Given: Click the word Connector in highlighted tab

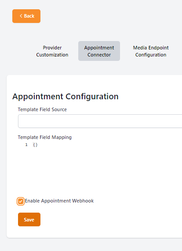Looking at the screenshot, I should [x=99, y=55].
